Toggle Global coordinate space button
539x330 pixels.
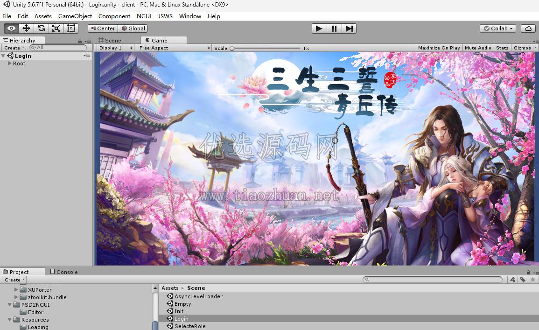[133, 28]
